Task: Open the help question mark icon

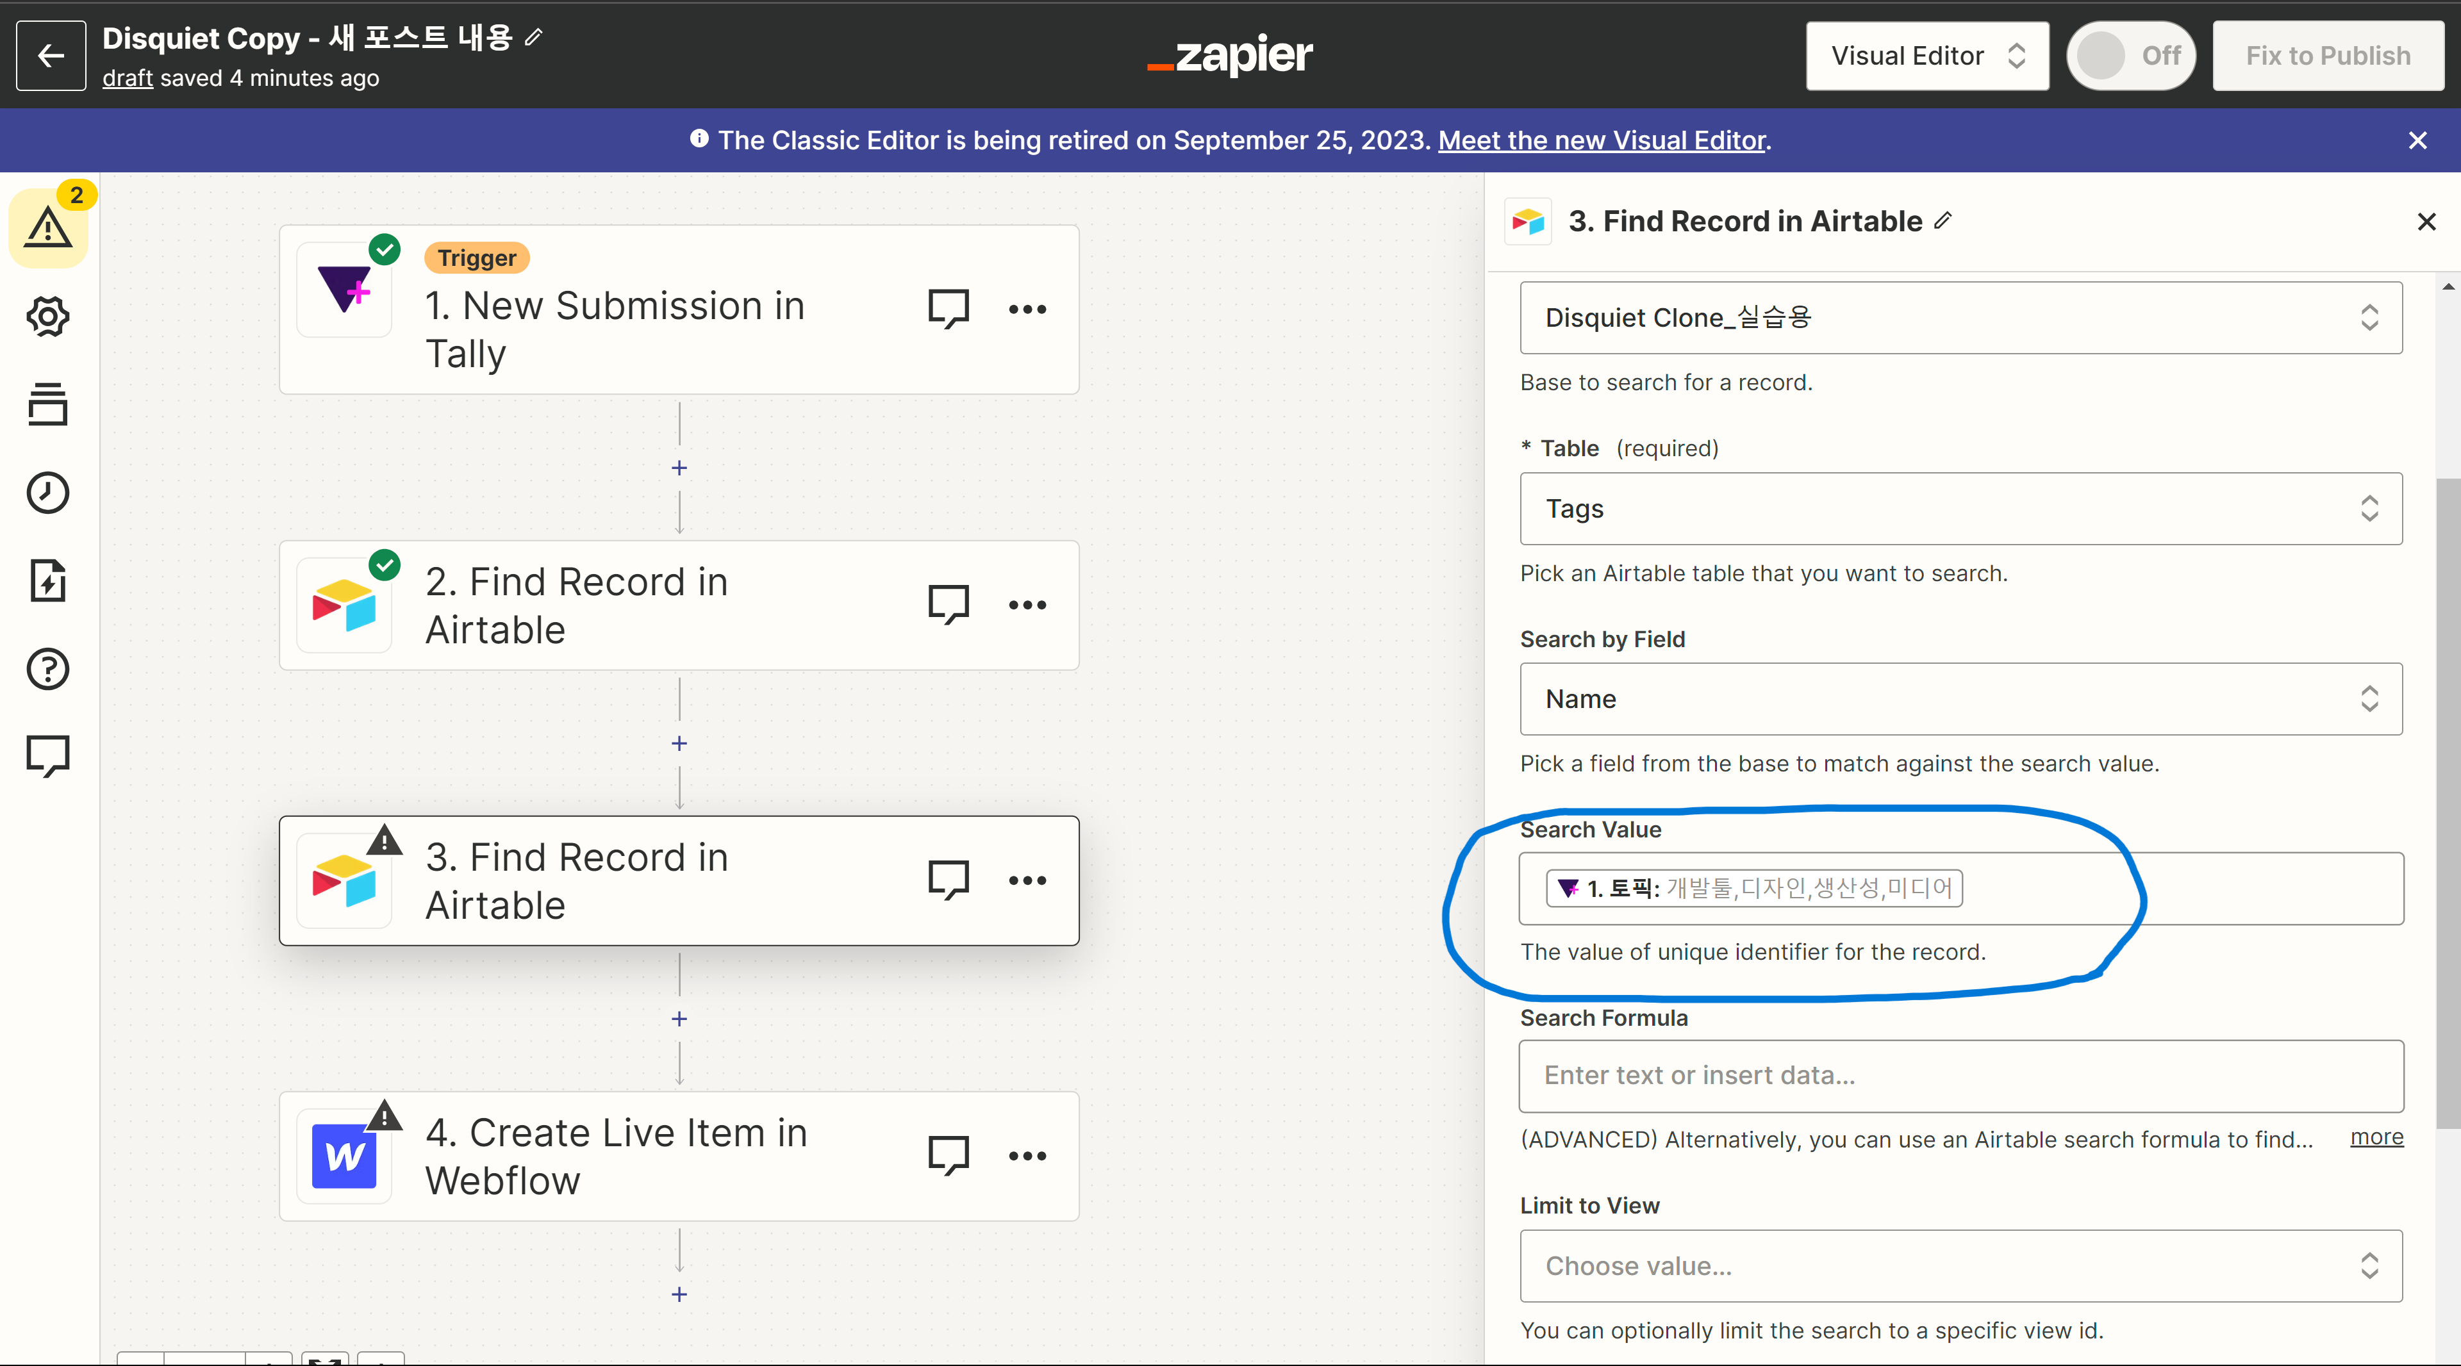Action: tap(48, 669)
